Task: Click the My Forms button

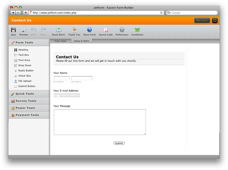Action: 202,21
